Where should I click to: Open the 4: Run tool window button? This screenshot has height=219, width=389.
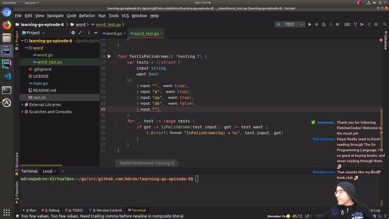click(29, 210)
